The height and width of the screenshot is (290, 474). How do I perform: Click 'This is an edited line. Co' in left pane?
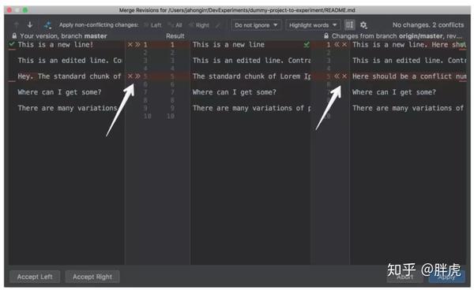[70, 61]
